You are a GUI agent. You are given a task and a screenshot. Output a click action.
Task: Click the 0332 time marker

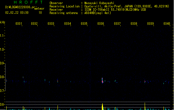point(34,24)
